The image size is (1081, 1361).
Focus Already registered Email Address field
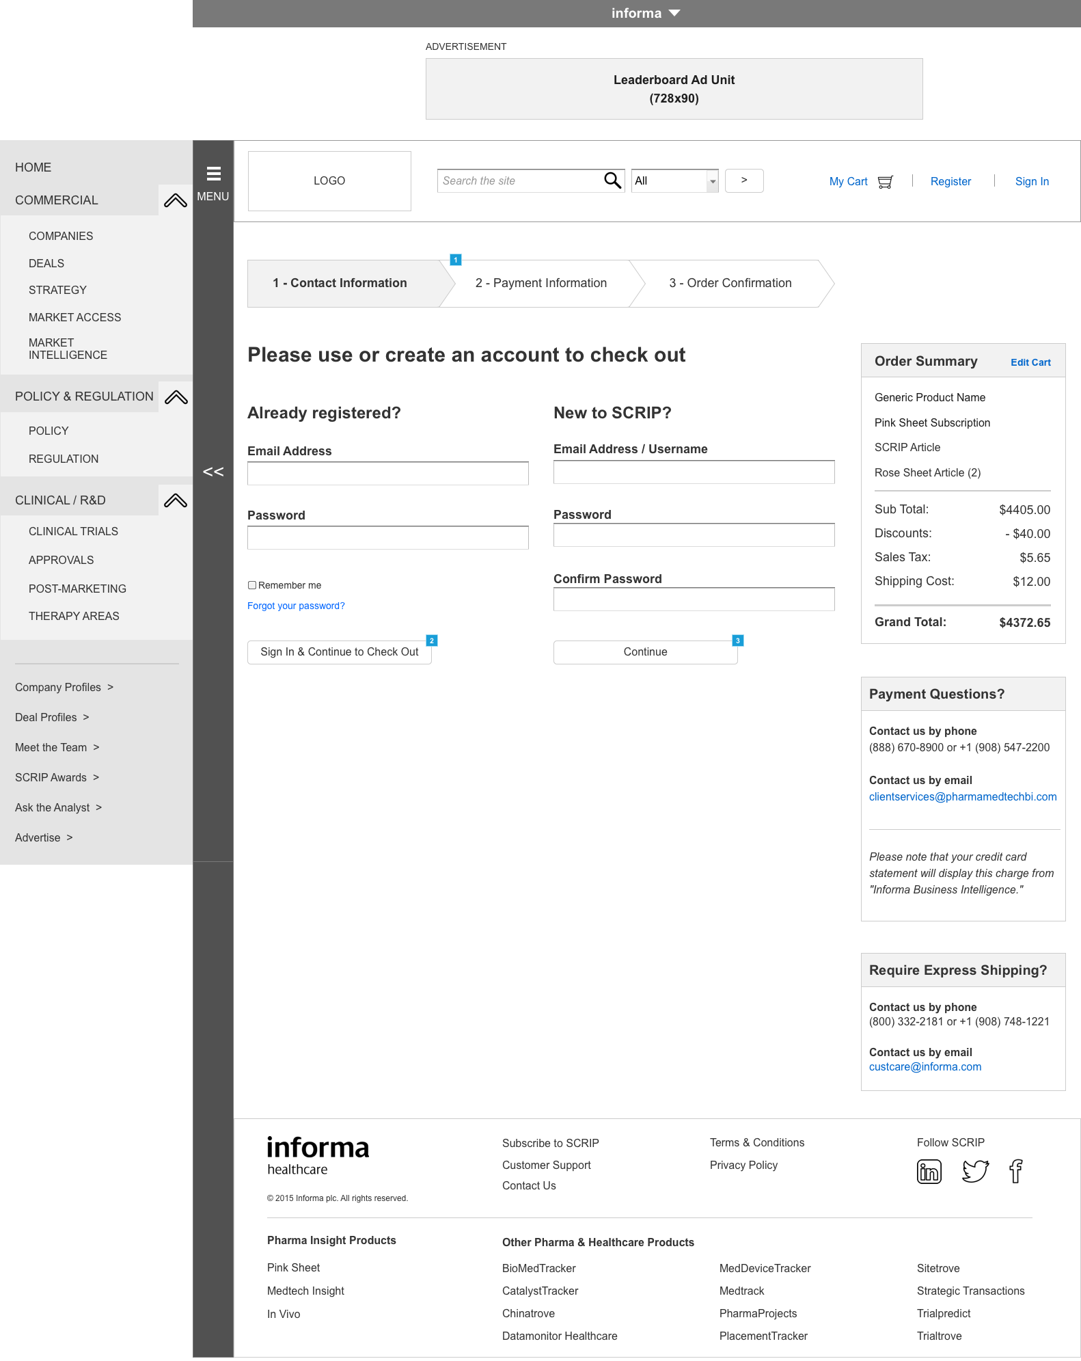point(388,474)
